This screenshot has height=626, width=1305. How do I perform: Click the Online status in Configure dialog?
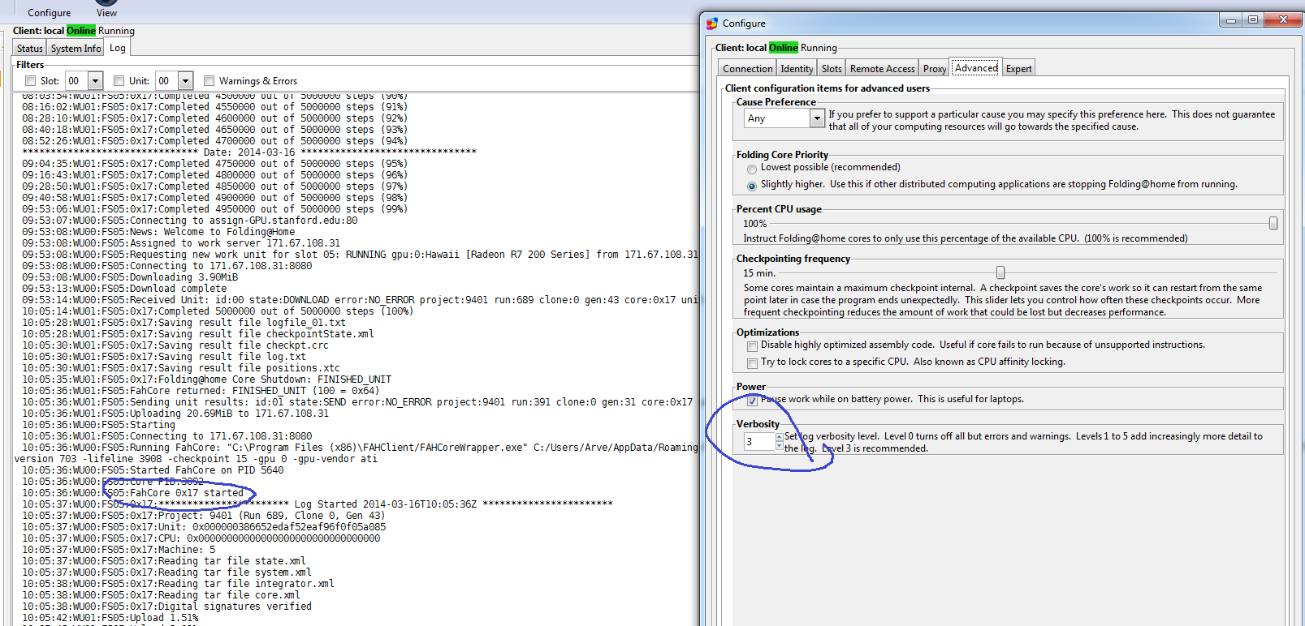click(x=784, y=48)
